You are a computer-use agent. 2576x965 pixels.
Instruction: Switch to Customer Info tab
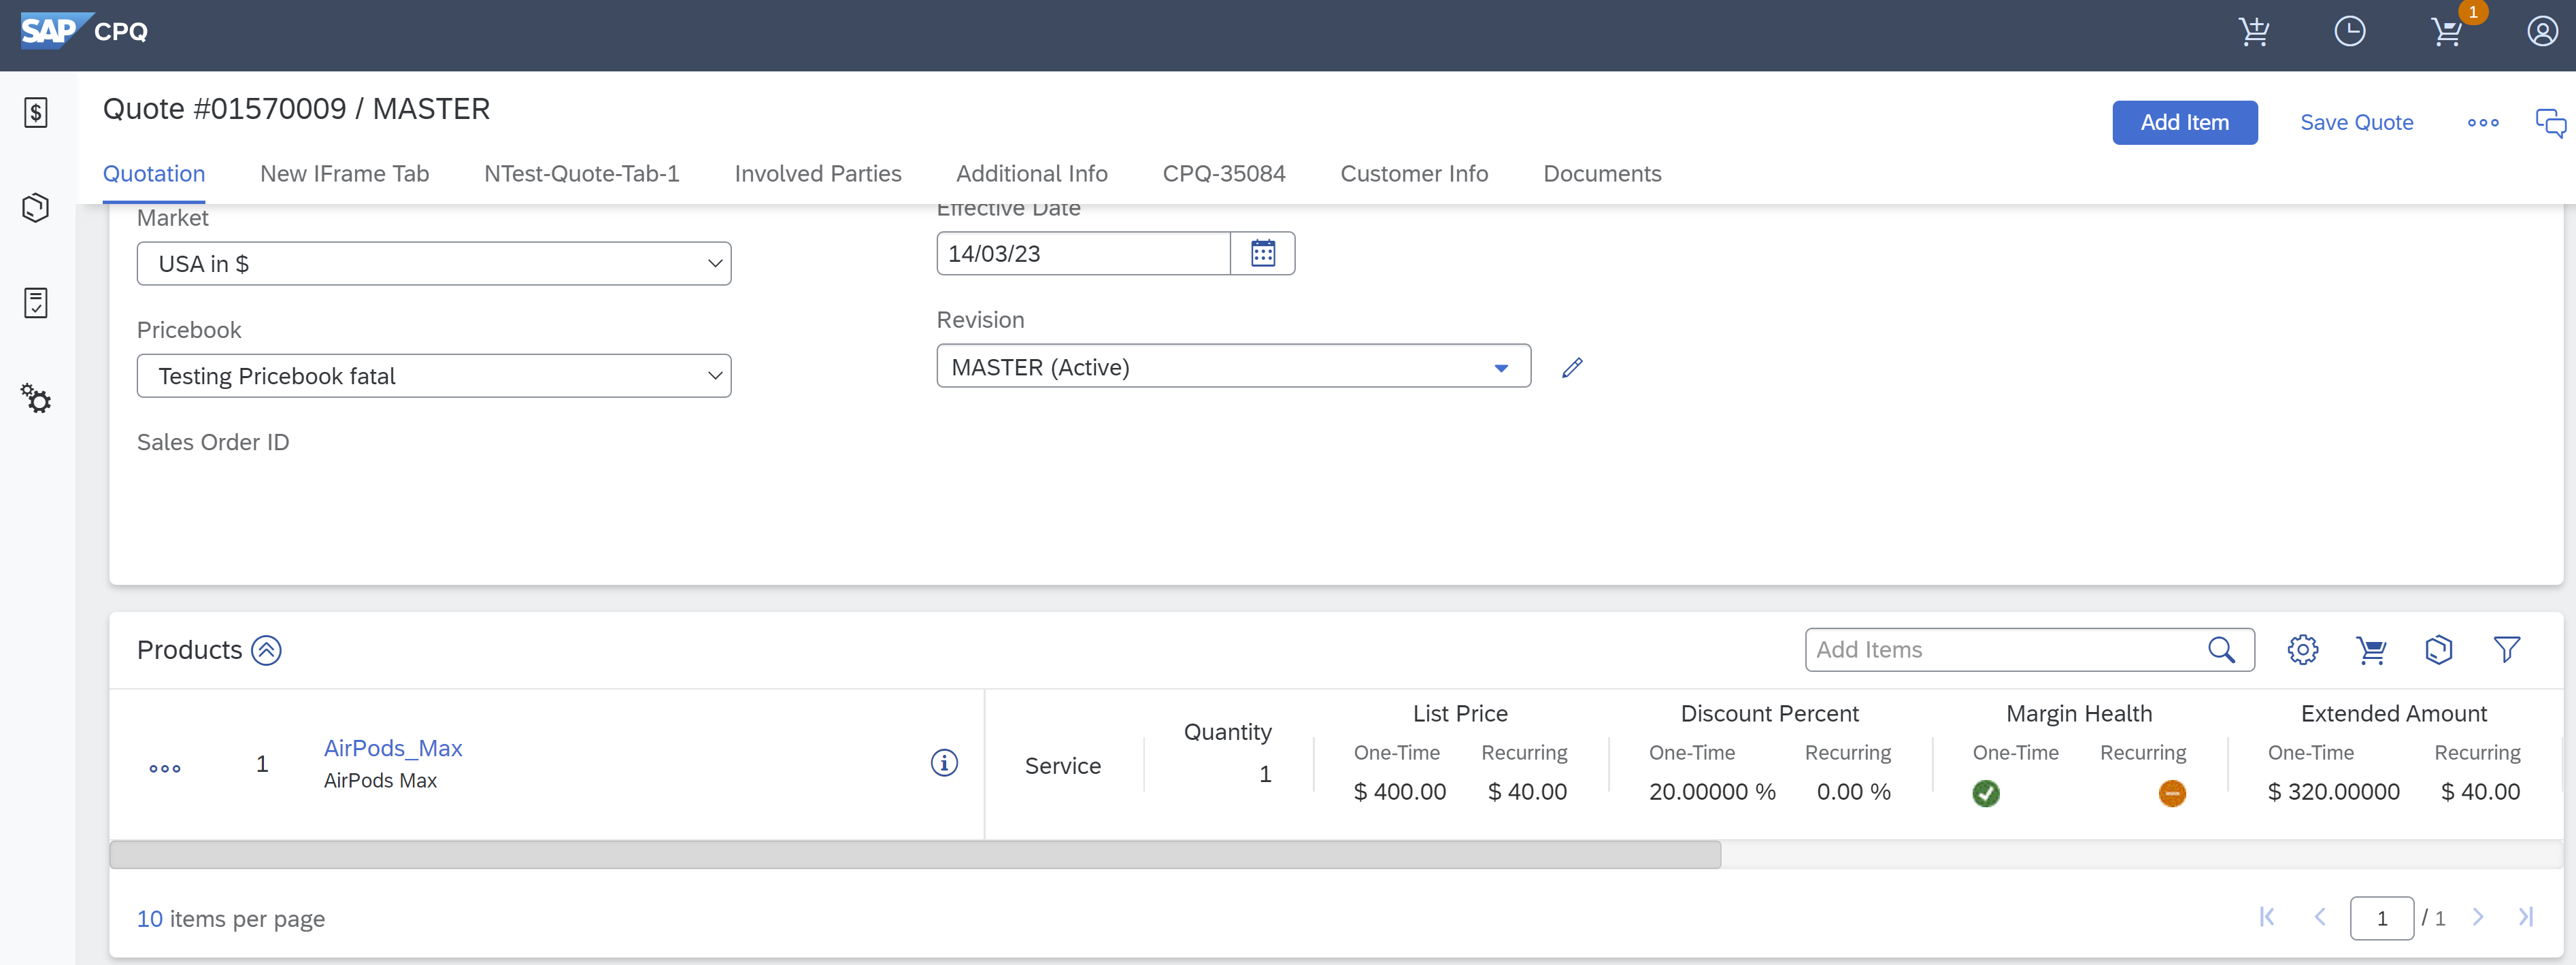coord(1414,174)
